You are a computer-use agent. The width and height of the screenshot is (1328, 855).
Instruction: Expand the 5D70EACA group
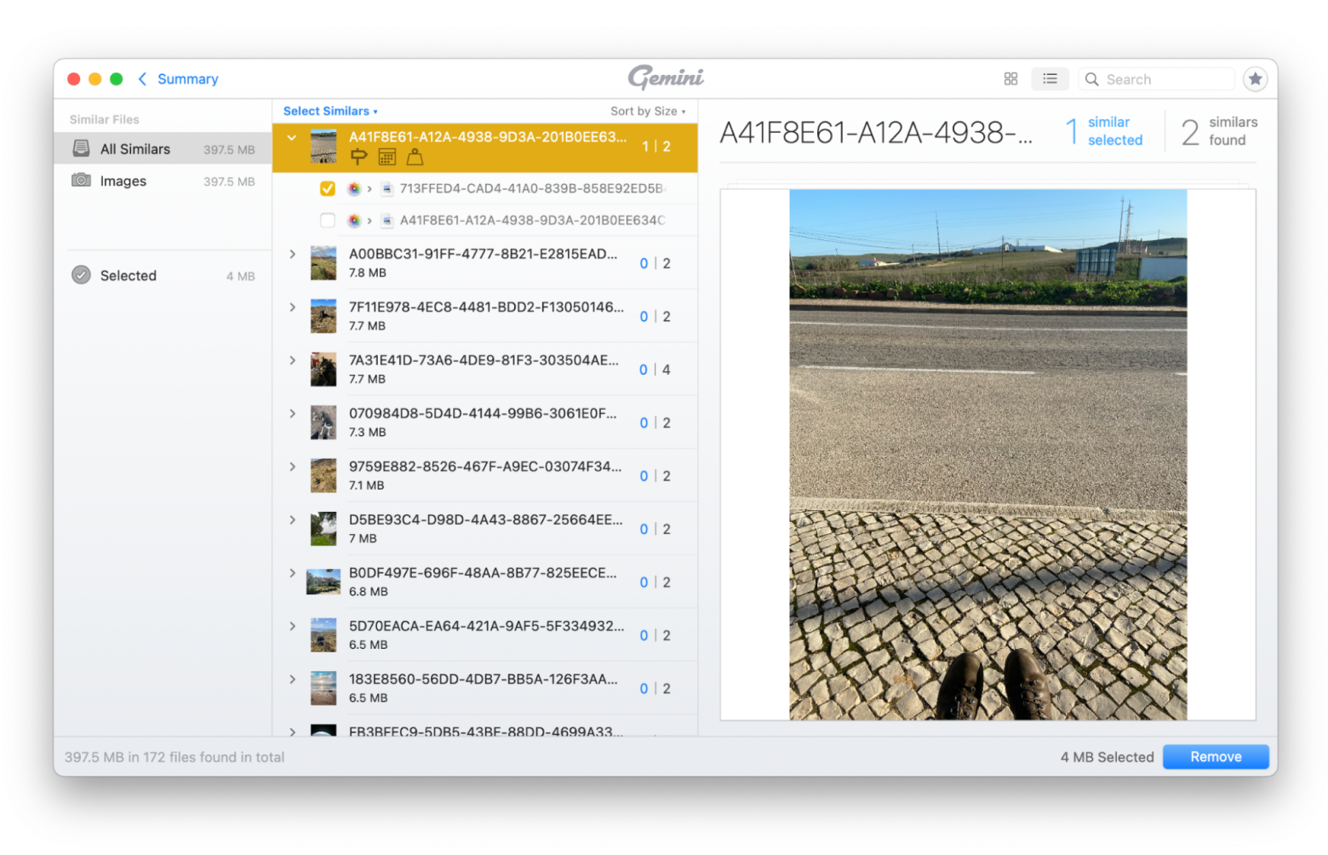[292, 627]
